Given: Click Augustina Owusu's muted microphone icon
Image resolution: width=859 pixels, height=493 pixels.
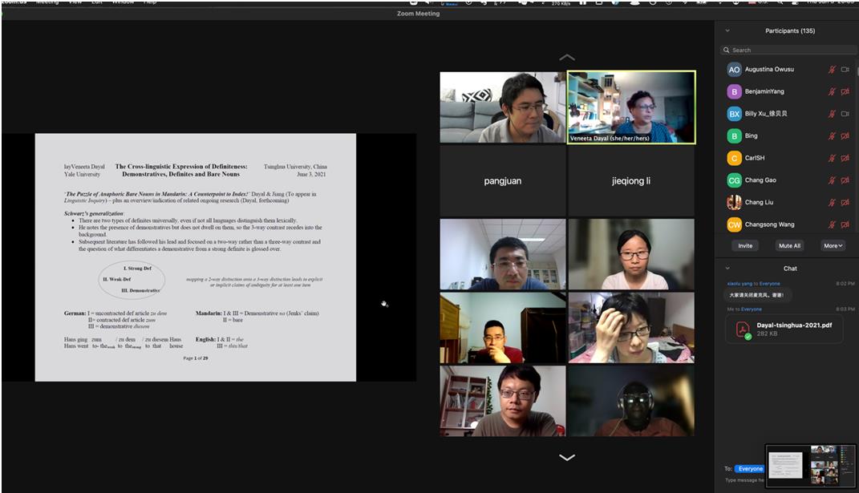Looking at the screenshot, I should click(832, 70).
